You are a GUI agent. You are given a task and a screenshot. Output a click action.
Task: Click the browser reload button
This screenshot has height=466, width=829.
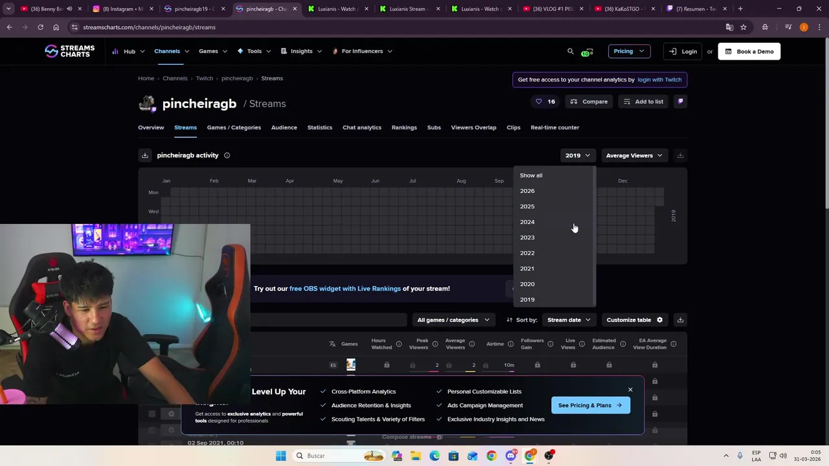(x=40, y=27)
